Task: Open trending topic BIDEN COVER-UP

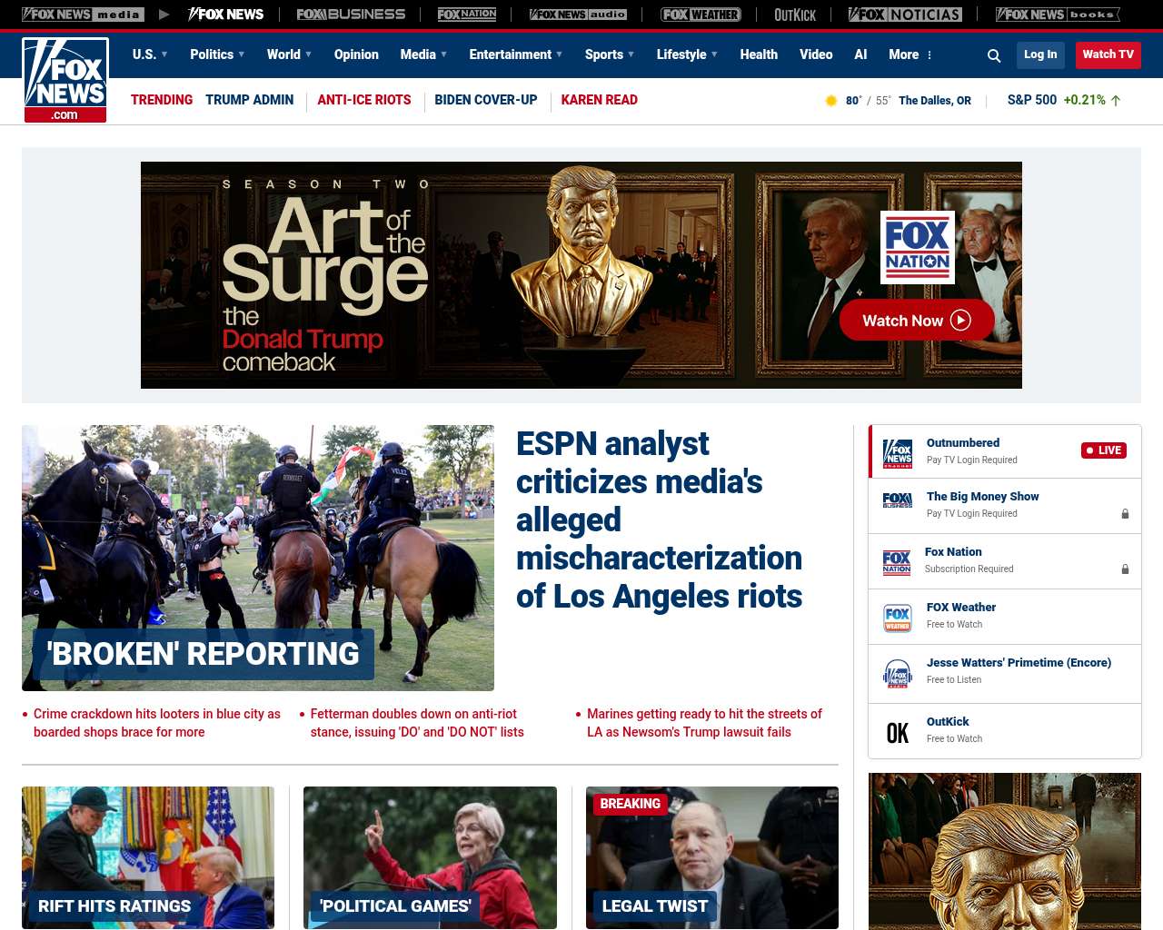Action: (485, 100)
